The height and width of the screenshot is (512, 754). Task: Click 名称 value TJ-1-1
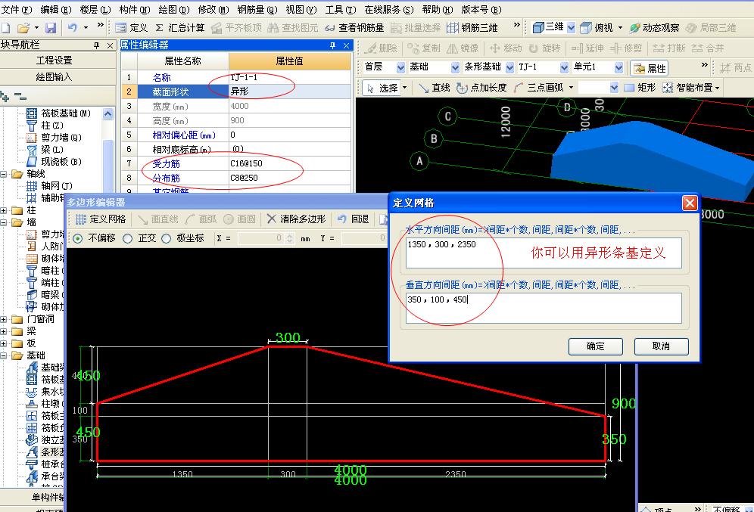pyautogui.click(x=290, y=77)
